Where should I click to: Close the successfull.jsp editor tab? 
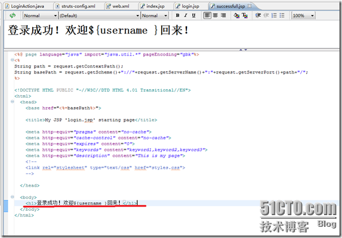[x=249, y=6]
